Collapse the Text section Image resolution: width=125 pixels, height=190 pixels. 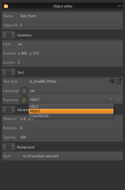click(9, 72)
